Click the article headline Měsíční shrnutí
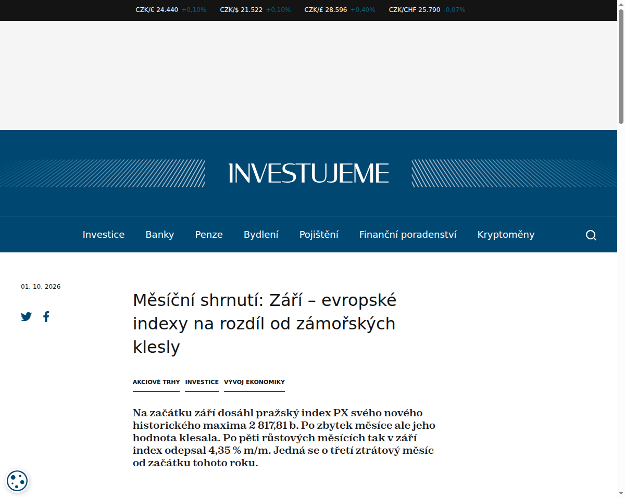The width and height of the screenshot is (625, 498). 265,324
